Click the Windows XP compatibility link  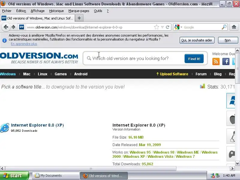134,157
